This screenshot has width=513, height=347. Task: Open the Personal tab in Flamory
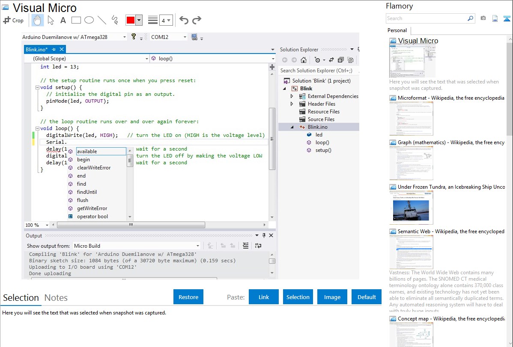(x=397, y=30)
